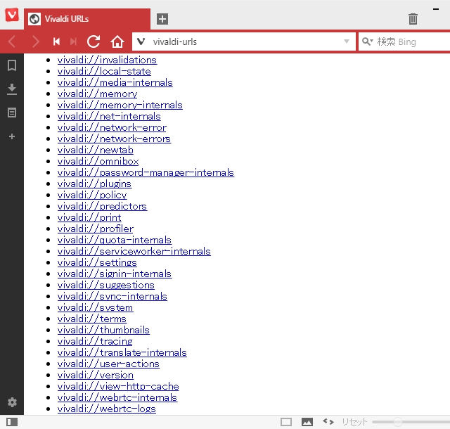The width and height of the screenshot is (450, 429).
Task: Open vivaldi://settings link
Action: coord(97,262)
